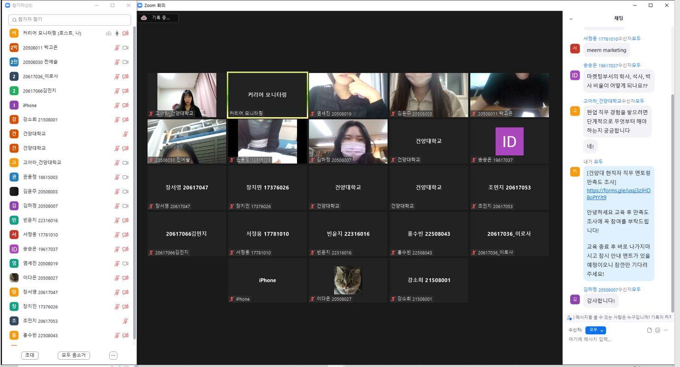Open the emoji picker in chat

[658, 330]
